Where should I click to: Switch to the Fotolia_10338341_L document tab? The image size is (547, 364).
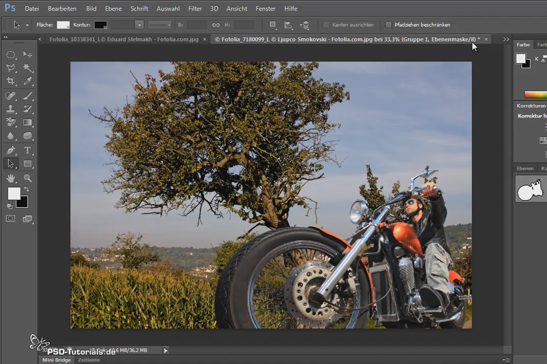tap(124, 39)
